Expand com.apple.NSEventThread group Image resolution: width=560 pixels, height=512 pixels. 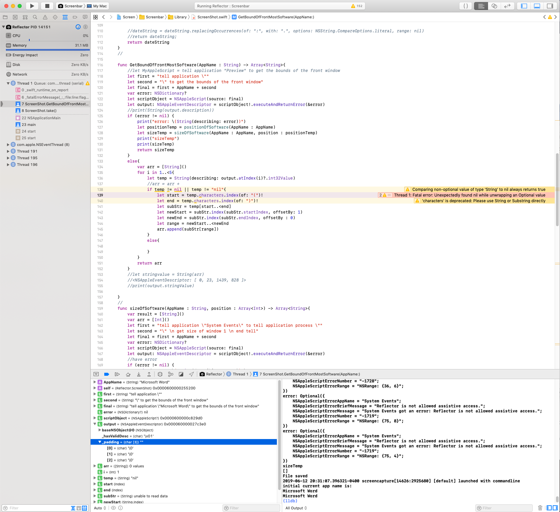pyautogui.click(x=8, y=145)
